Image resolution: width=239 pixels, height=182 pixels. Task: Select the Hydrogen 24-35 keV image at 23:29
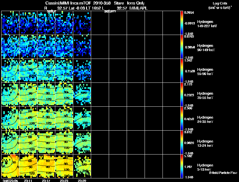82,119
